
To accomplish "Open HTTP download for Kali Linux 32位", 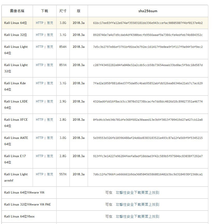I will click(39, 35).
